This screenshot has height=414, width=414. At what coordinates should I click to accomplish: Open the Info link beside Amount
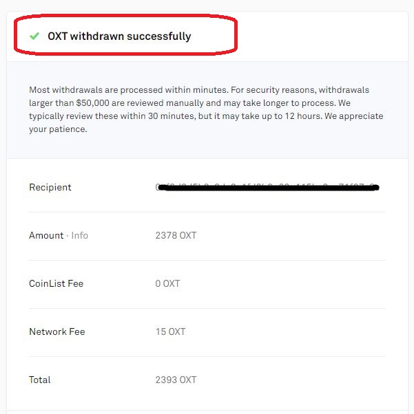(x=80, y=235)
